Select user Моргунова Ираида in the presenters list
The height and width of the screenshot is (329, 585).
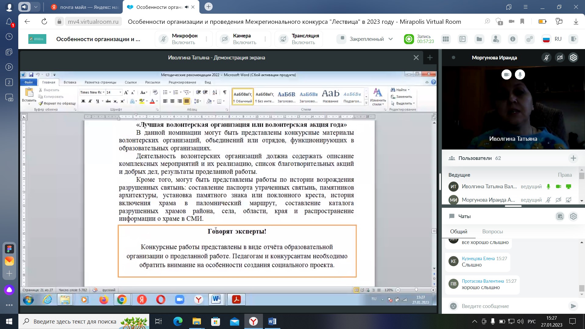click(x=488, y=200)
